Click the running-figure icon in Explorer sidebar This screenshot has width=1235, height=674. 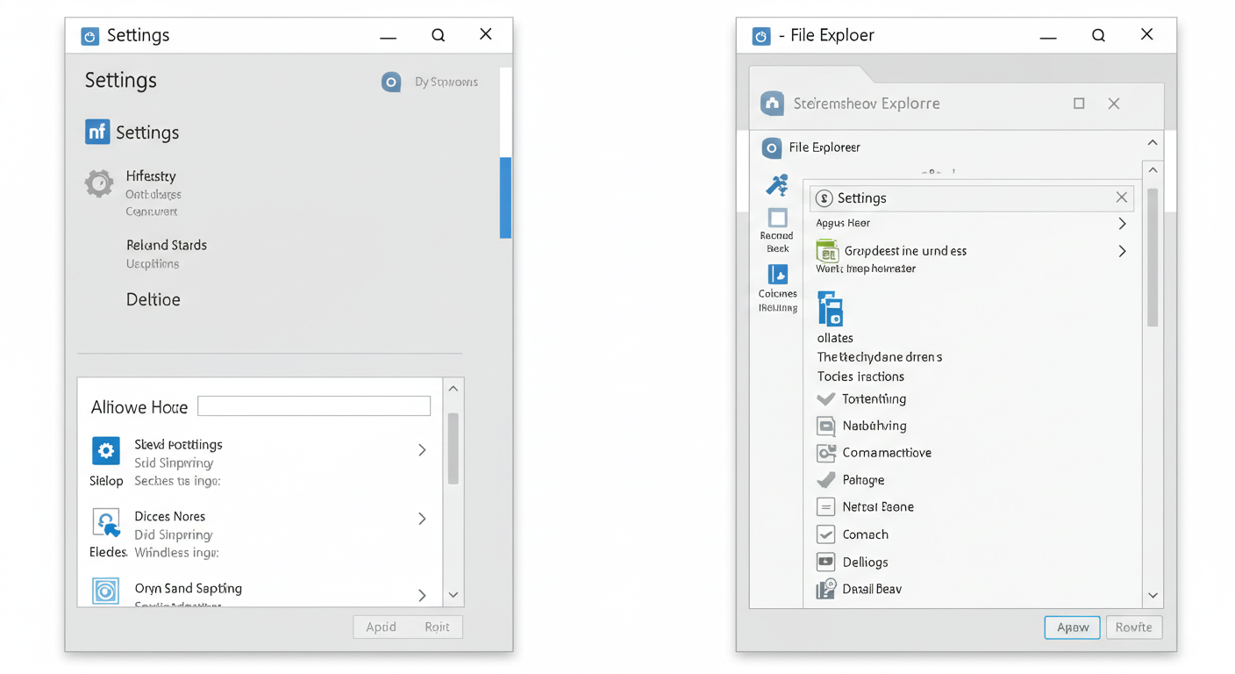coord(776,184)
